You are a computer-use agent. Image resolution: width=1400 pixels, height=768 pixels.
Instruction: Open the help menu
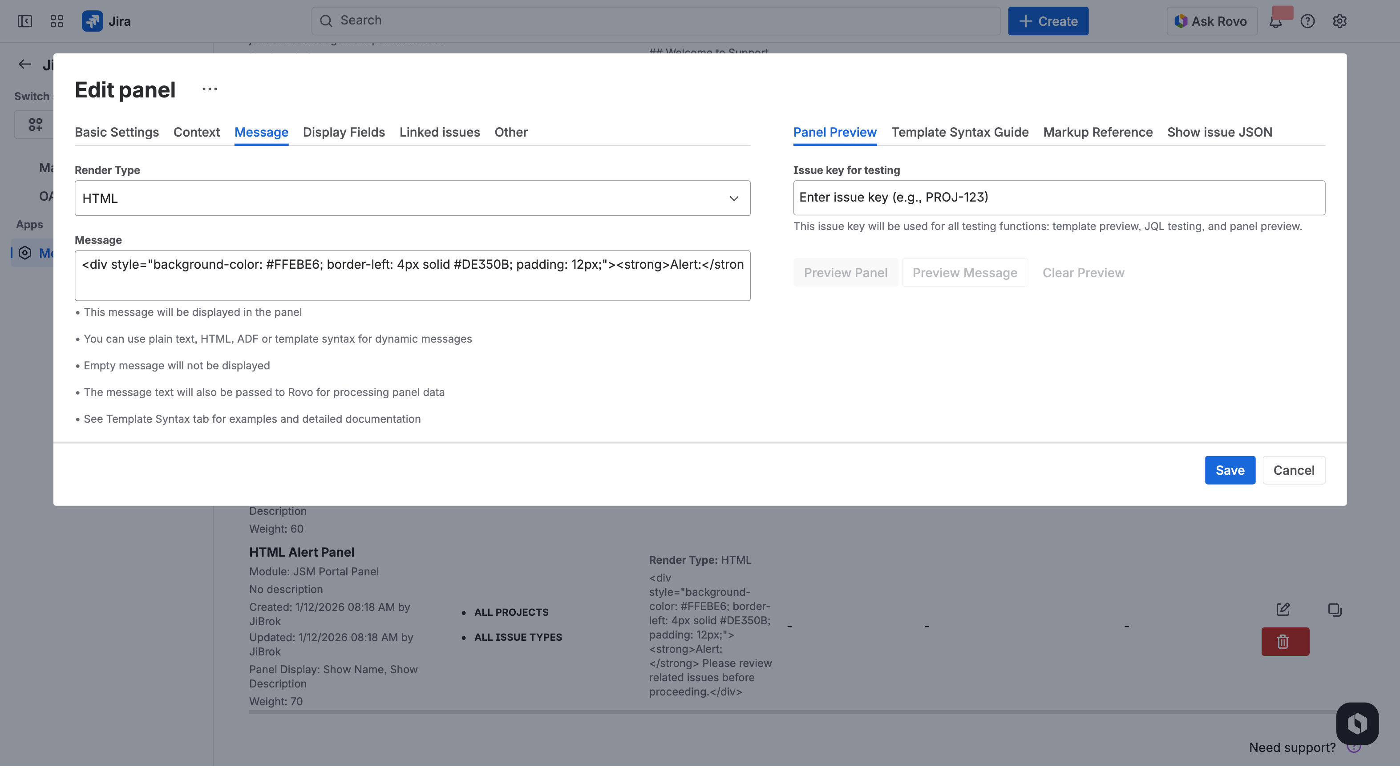click(1308, 20)
